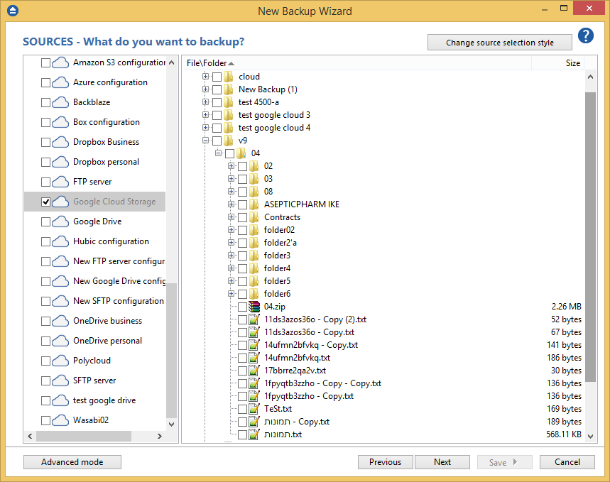610x482 pixels.
Task: Tick the OneDrive personal checkbox
Action: pos(46,341)
